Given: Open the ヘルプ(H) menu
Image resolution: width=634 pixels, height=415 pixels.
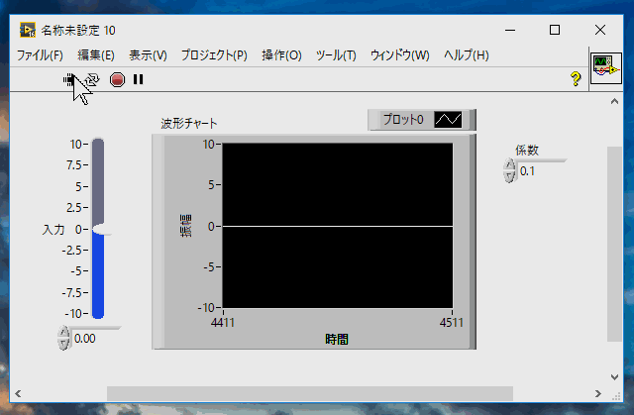Looking at the screenshot, I should click(x=466, y=54).
